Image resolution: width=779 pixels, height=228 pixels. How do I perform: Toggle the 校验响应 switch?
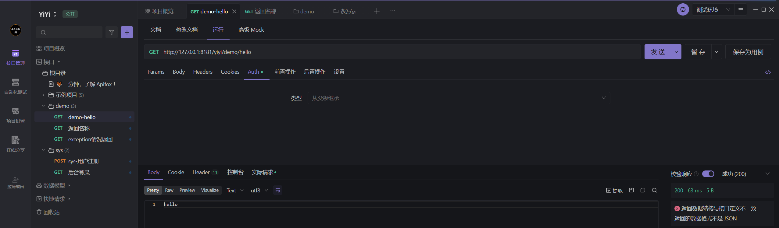[708, 174]
